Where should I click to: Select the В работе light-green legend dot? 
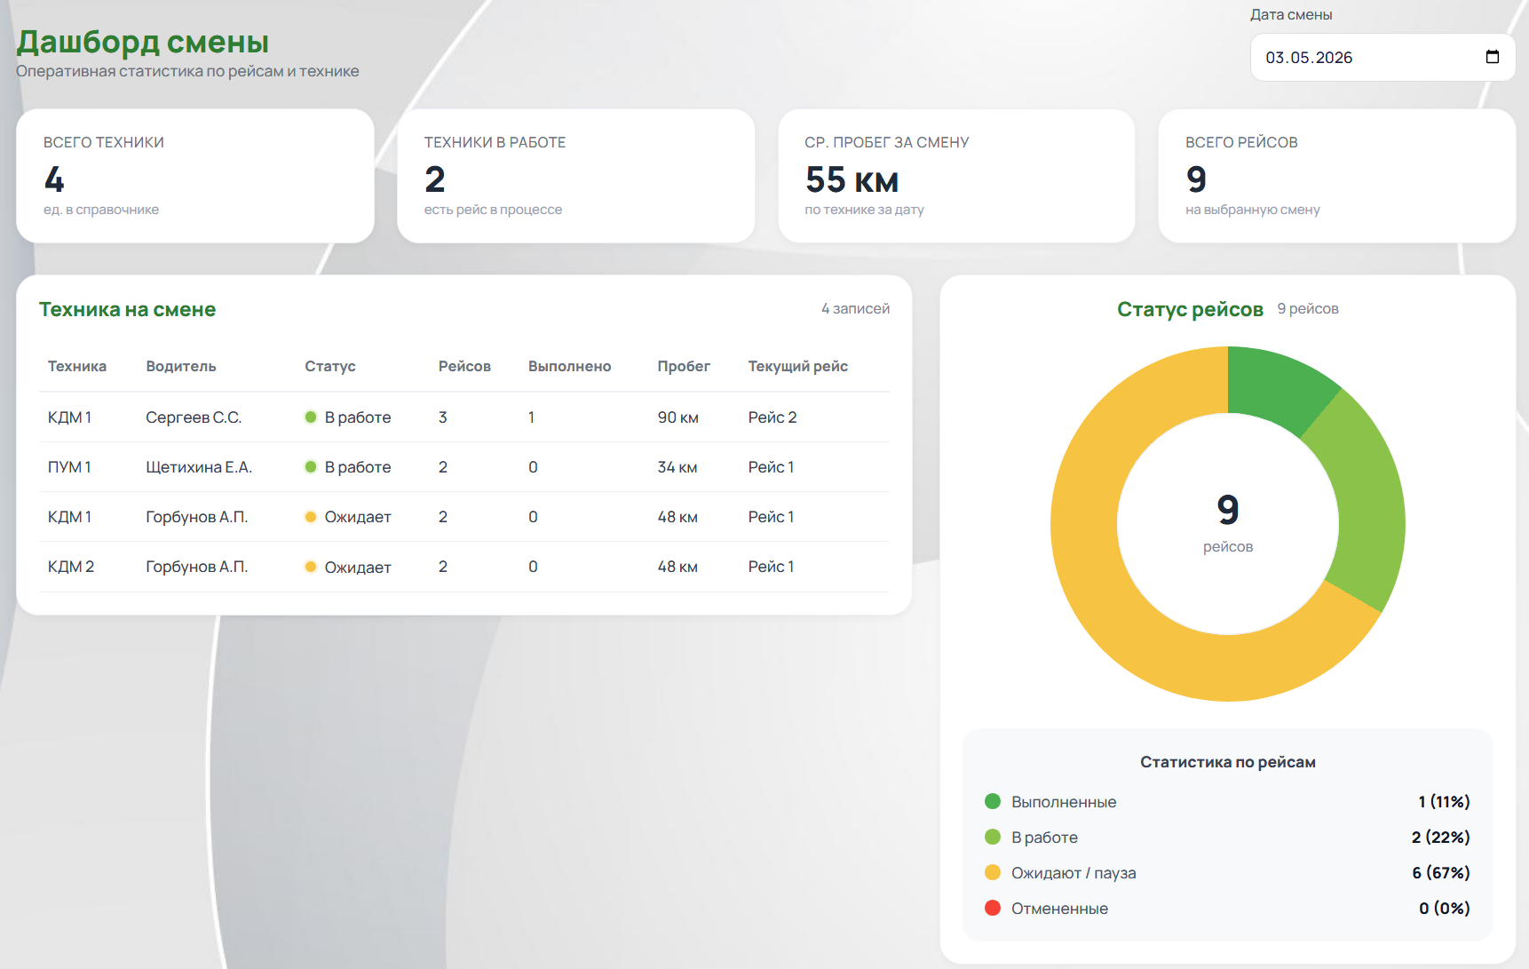point(993,837)
